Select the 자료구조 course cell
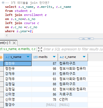Screen dimensions: 103x108 pyautogui.click(x=73, y=94)
